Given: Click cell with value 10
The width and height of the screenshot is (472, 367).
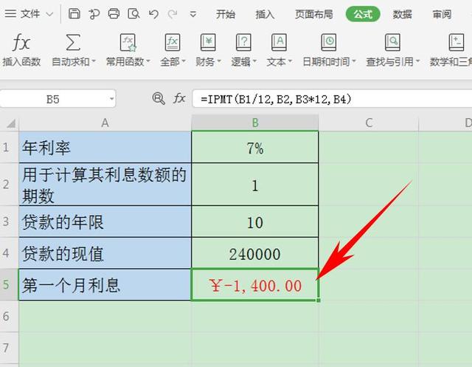Looking at the screenshot, I should click(x=255, y=222).
